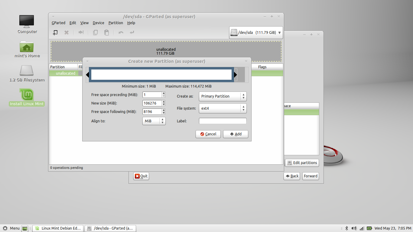Click the copy partition toolbar icon

click(95, 32)
